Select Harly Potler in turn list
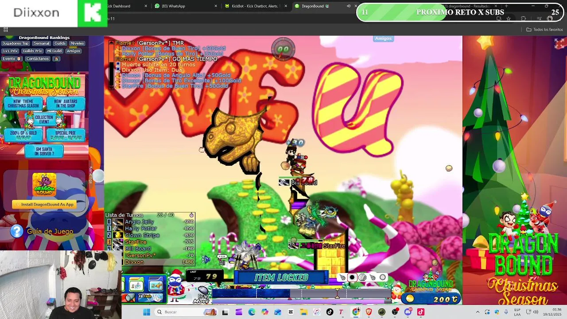 tap(151, 229)
